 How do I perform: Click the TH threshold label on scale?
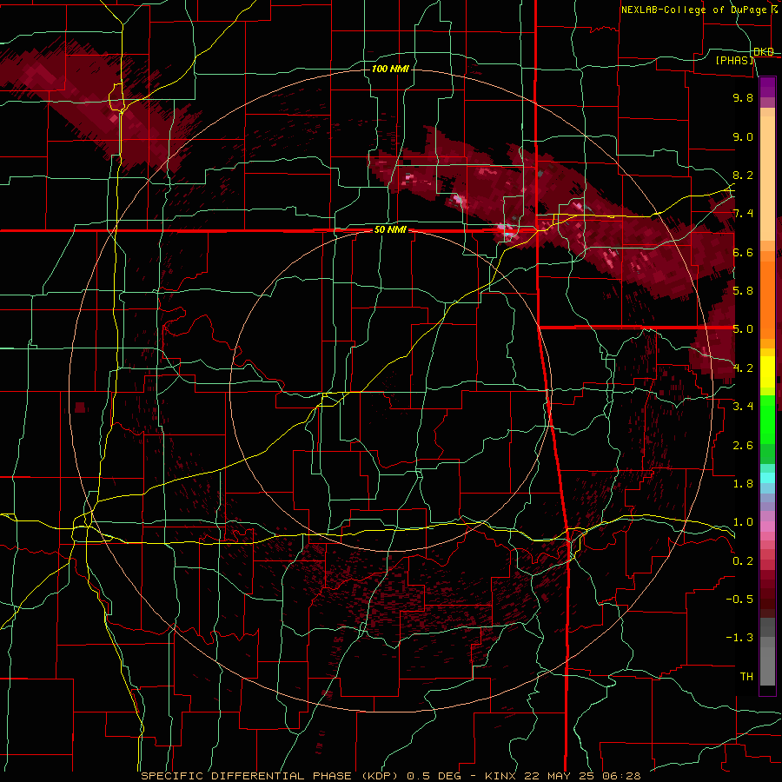tap(746, 677)
